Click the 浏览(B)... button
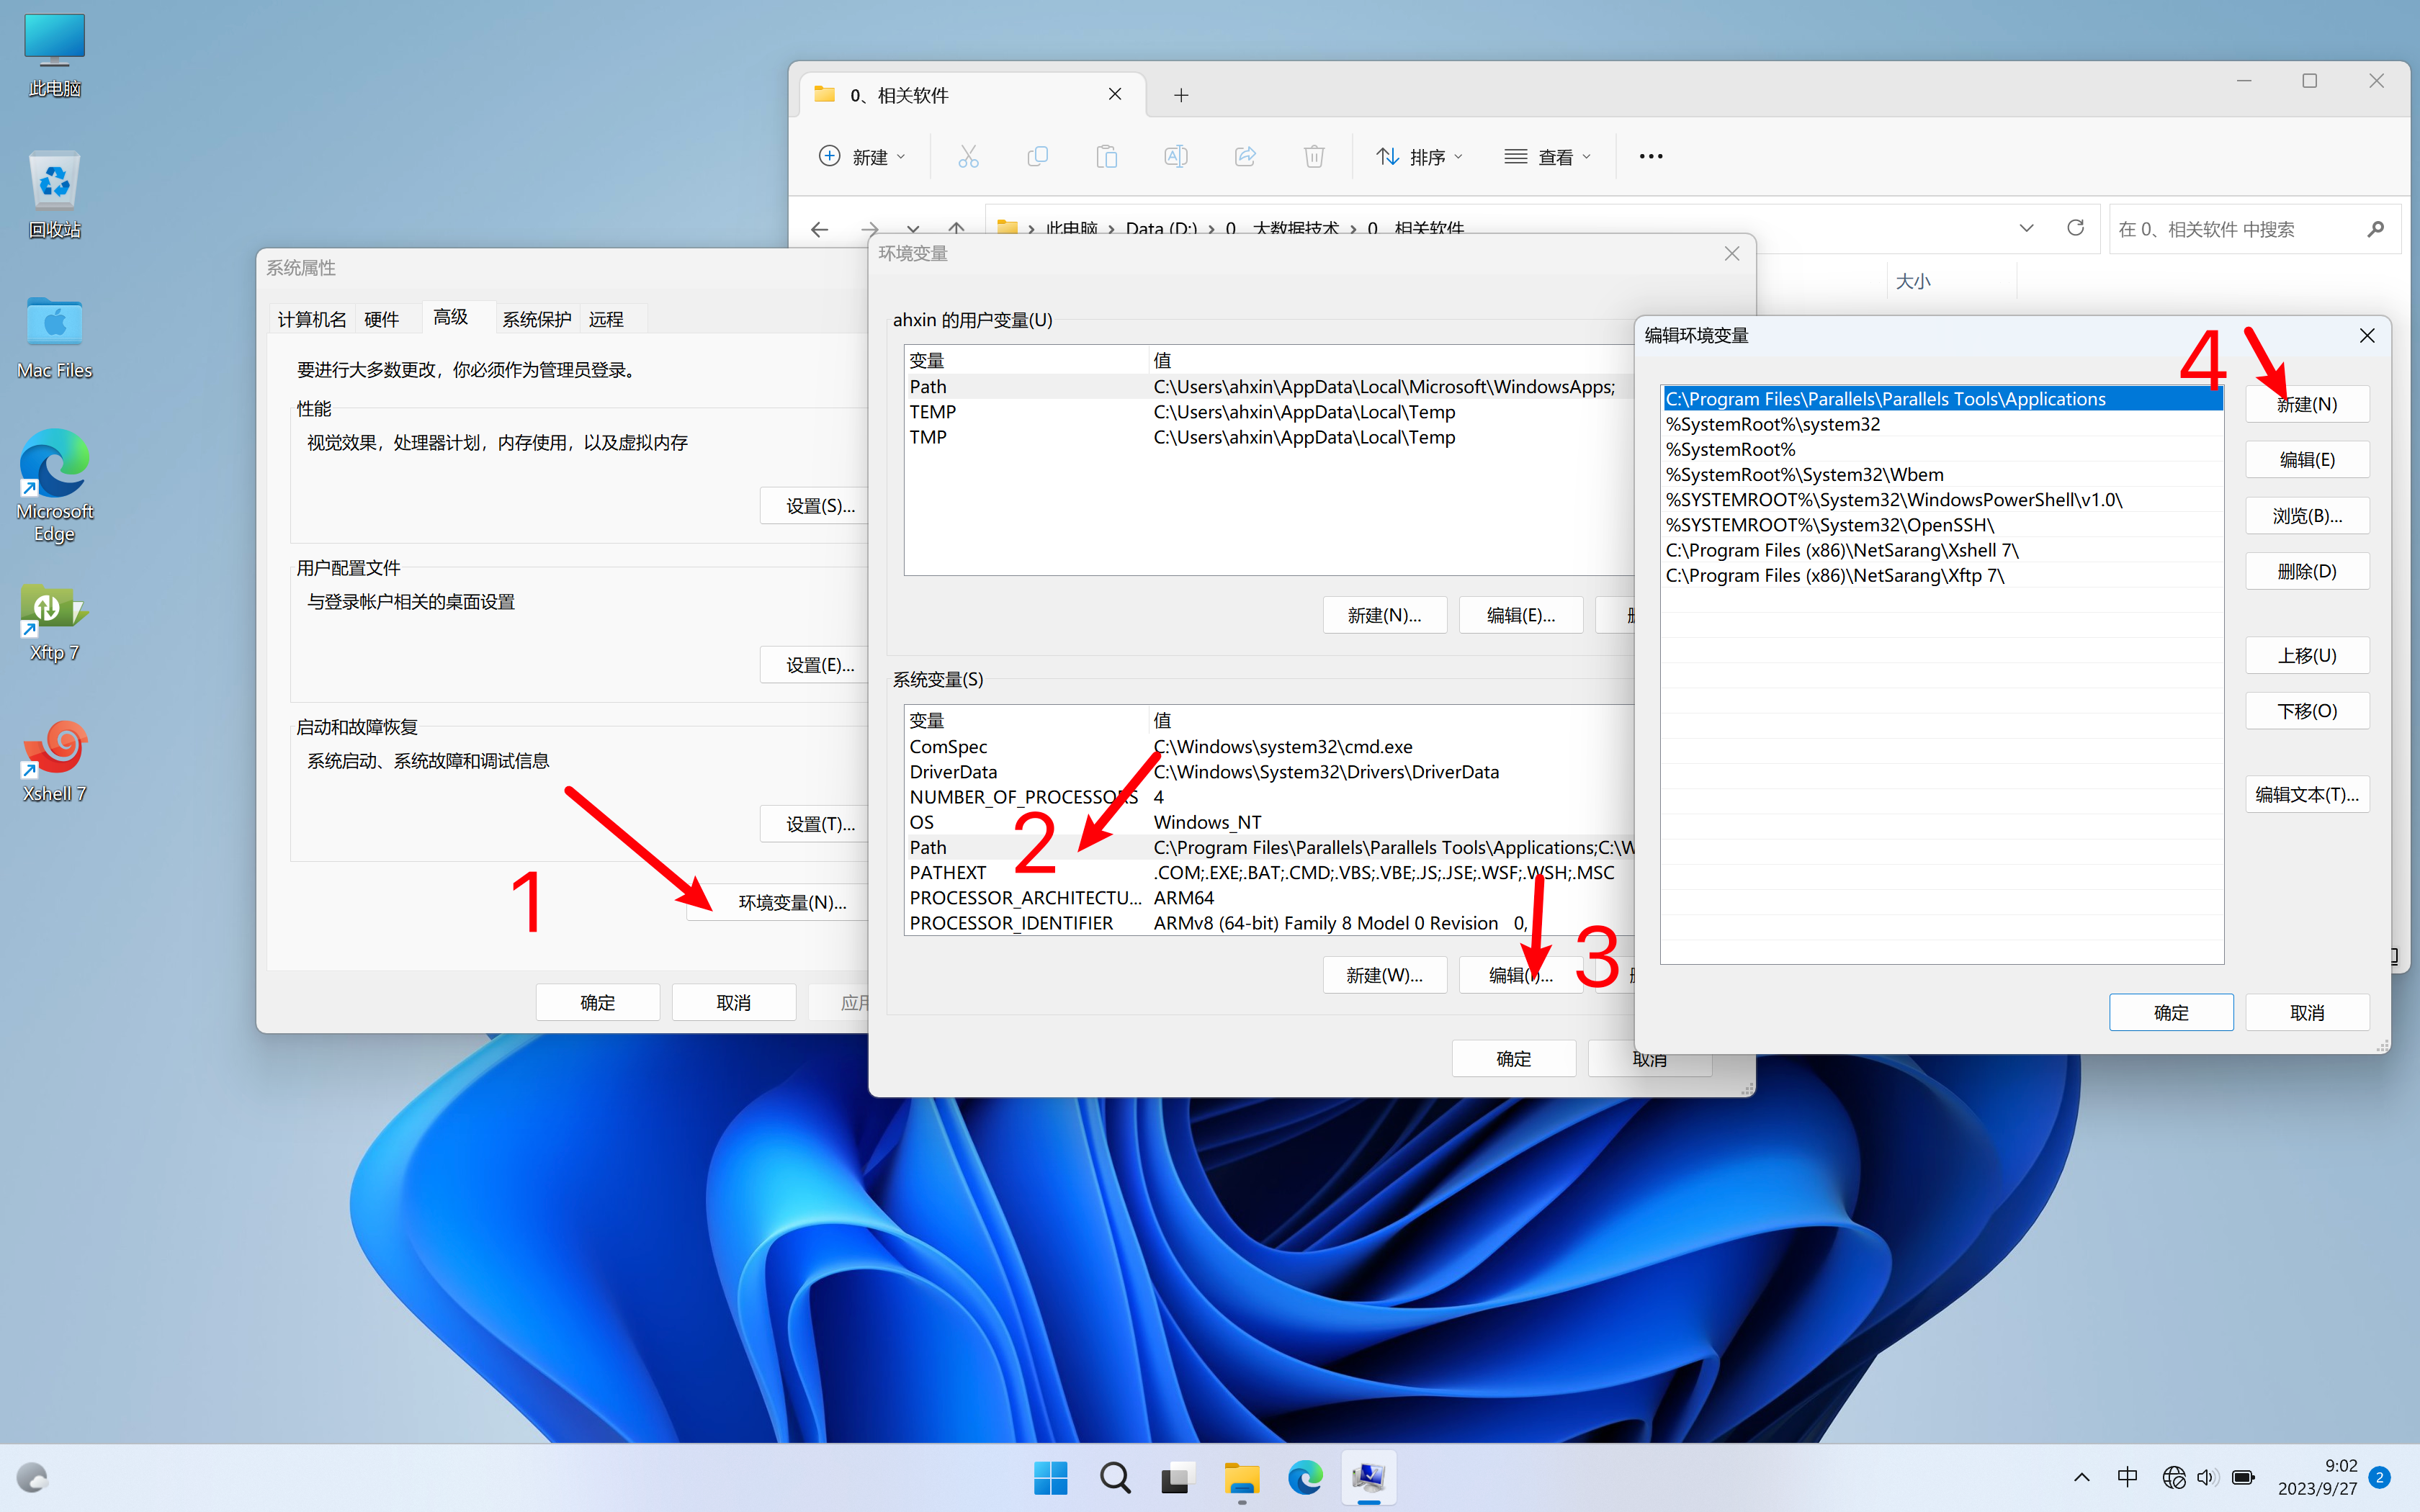 pos(2306,516)
